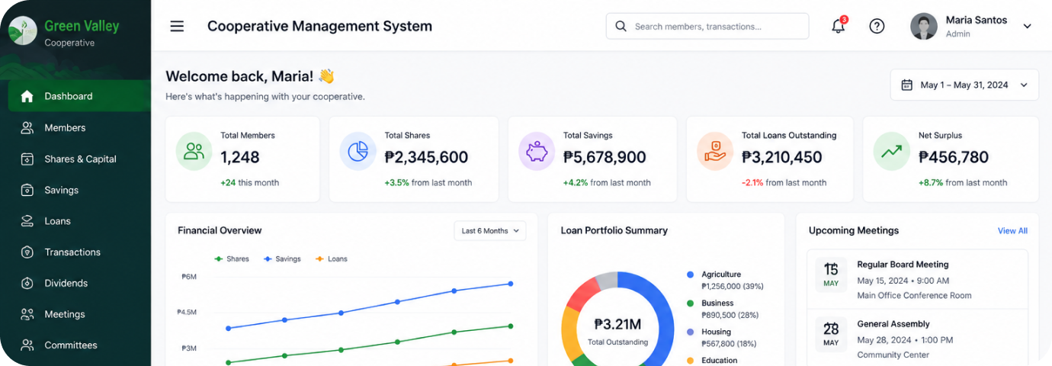Click the Transactions sidebar icon
Viewport: 1052px width, 366px height.
27,252
